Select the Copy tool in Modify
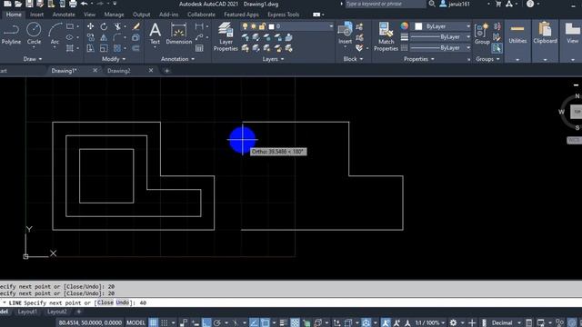582x327 pixels. click(90, 37)
